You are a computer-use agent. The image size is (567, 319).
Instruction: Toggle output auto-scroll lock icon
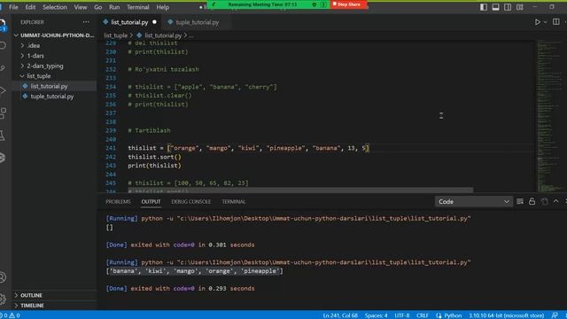pyautogui.click(x=532, y=201)
